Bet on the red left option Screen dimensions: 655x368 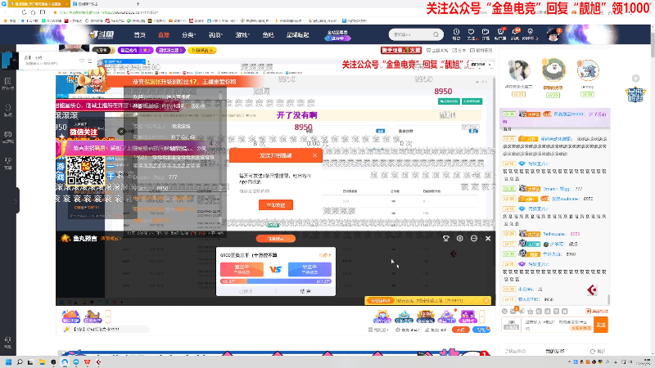[242, 269]
